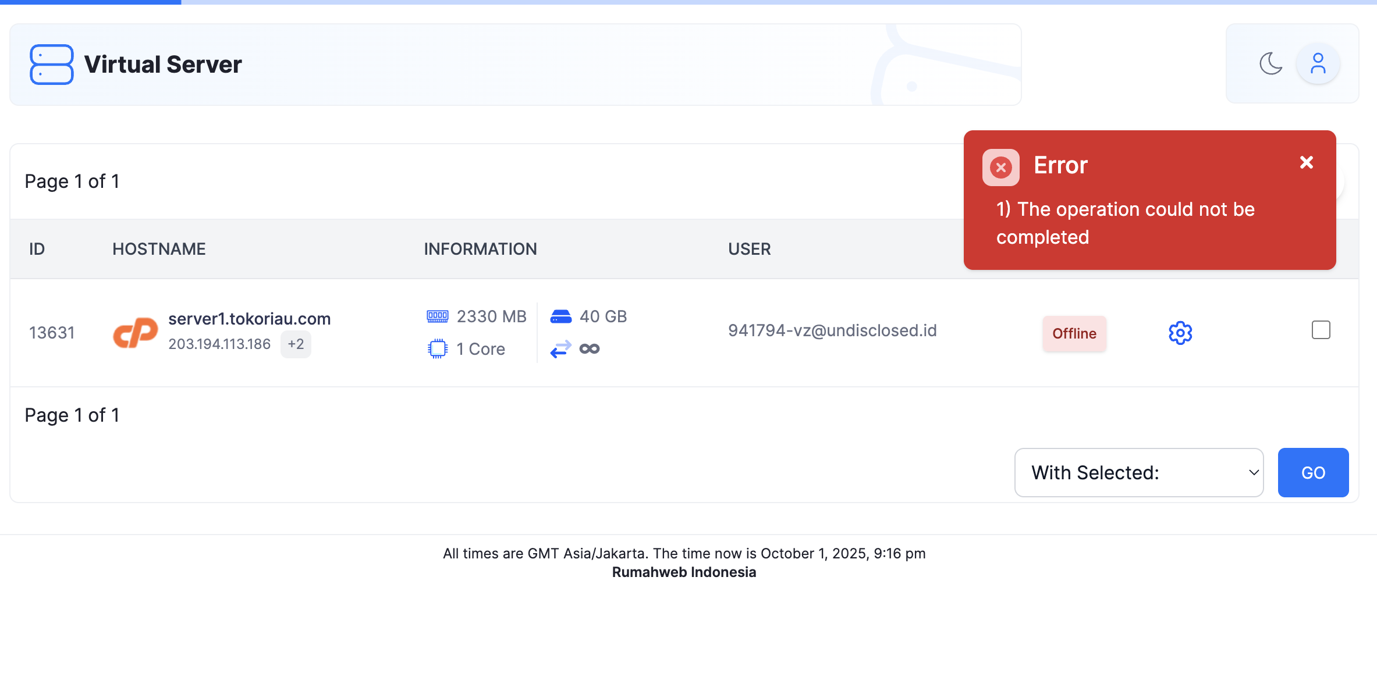
Task: Click the CPU core icon
Action: pyautogui.click(x=437, y=349)
